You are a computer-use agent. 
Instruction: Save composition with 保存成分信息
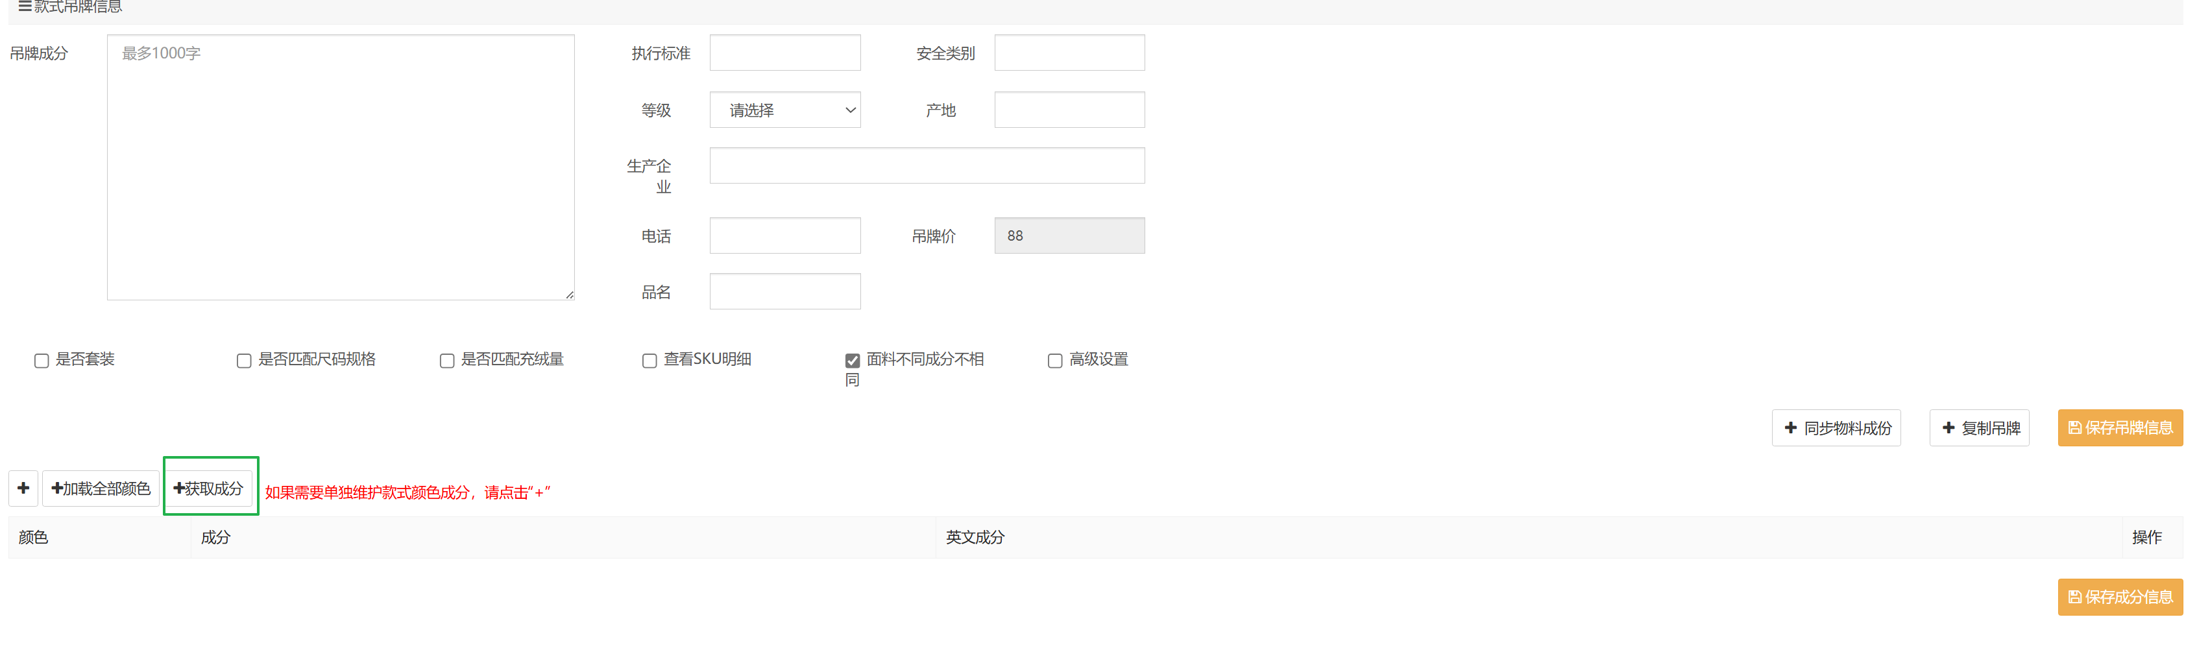2119,597
